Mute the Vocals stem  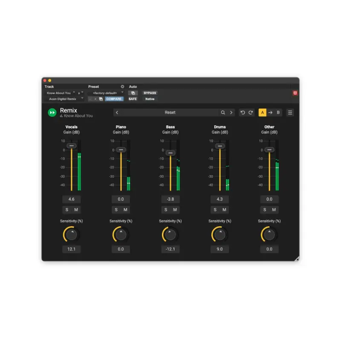tap(76, 210)
